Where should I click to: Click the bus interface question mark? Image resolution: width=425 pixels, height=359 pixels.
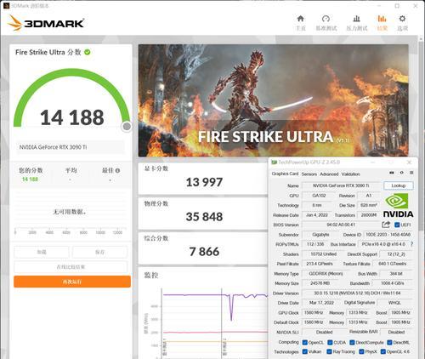tap(411, 244)
